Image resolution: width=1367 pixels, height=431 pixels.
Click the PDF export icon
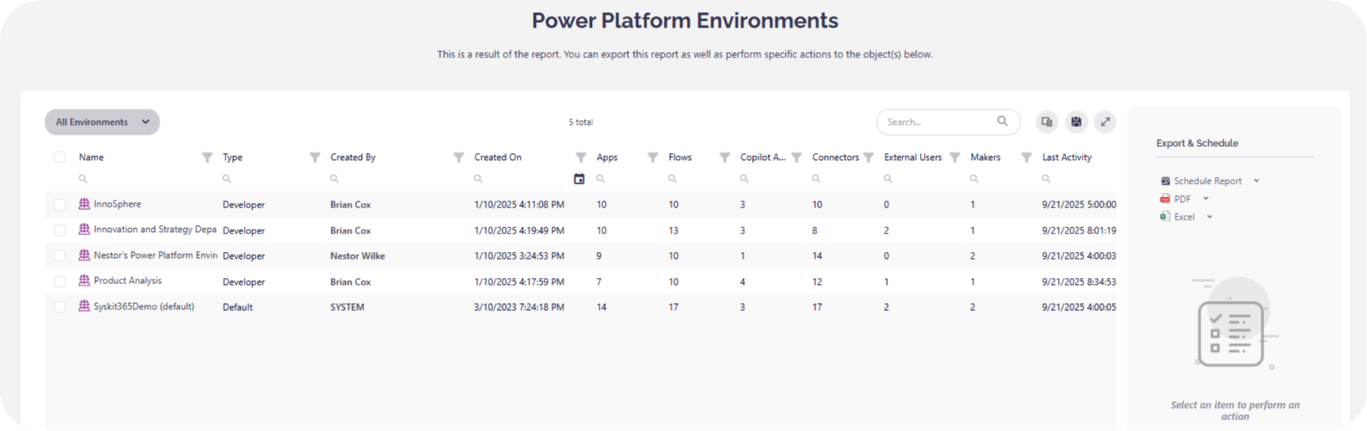click(x=1165, y=198)
